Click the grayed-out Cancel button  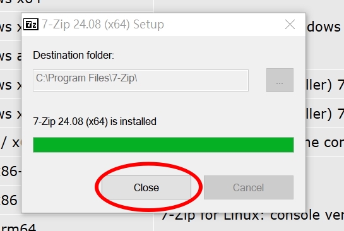coord(249,187)
